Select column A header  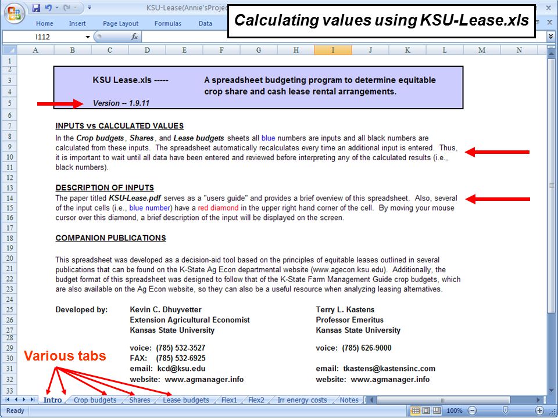point(35,50)
